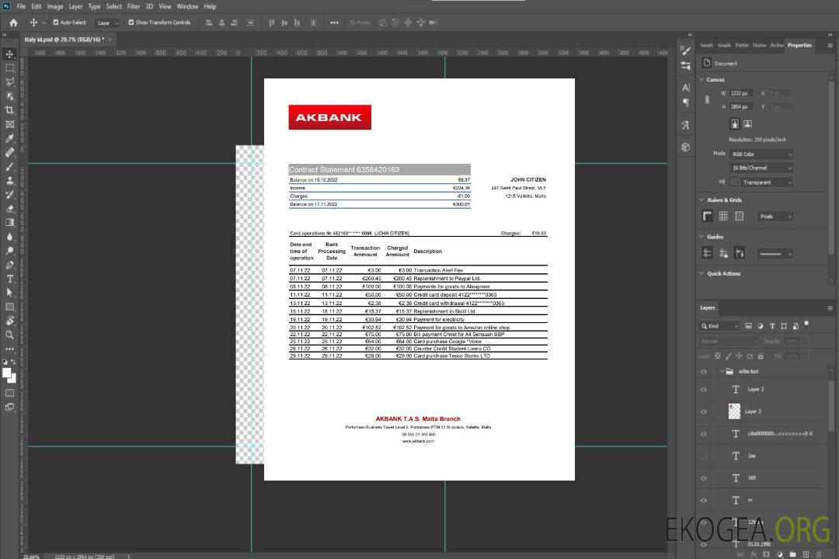The width and height of the screenshot is (839, 559).
Task: Click the Home icon in options bar
Action: [x=13, y=23]
